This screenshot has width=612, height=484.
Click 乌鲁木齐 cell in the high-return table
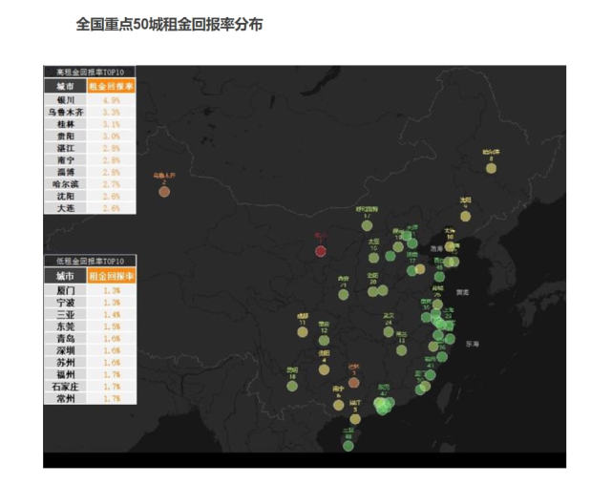coord(66,112)
